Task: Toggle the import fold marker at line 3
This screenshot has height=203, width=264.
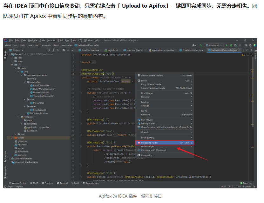Action: 81,62
